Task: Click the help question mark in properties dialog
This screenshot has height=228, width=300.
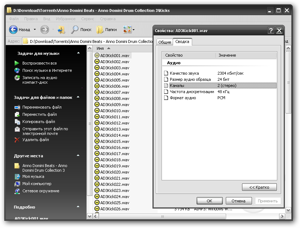Action: tap(271, 31)
